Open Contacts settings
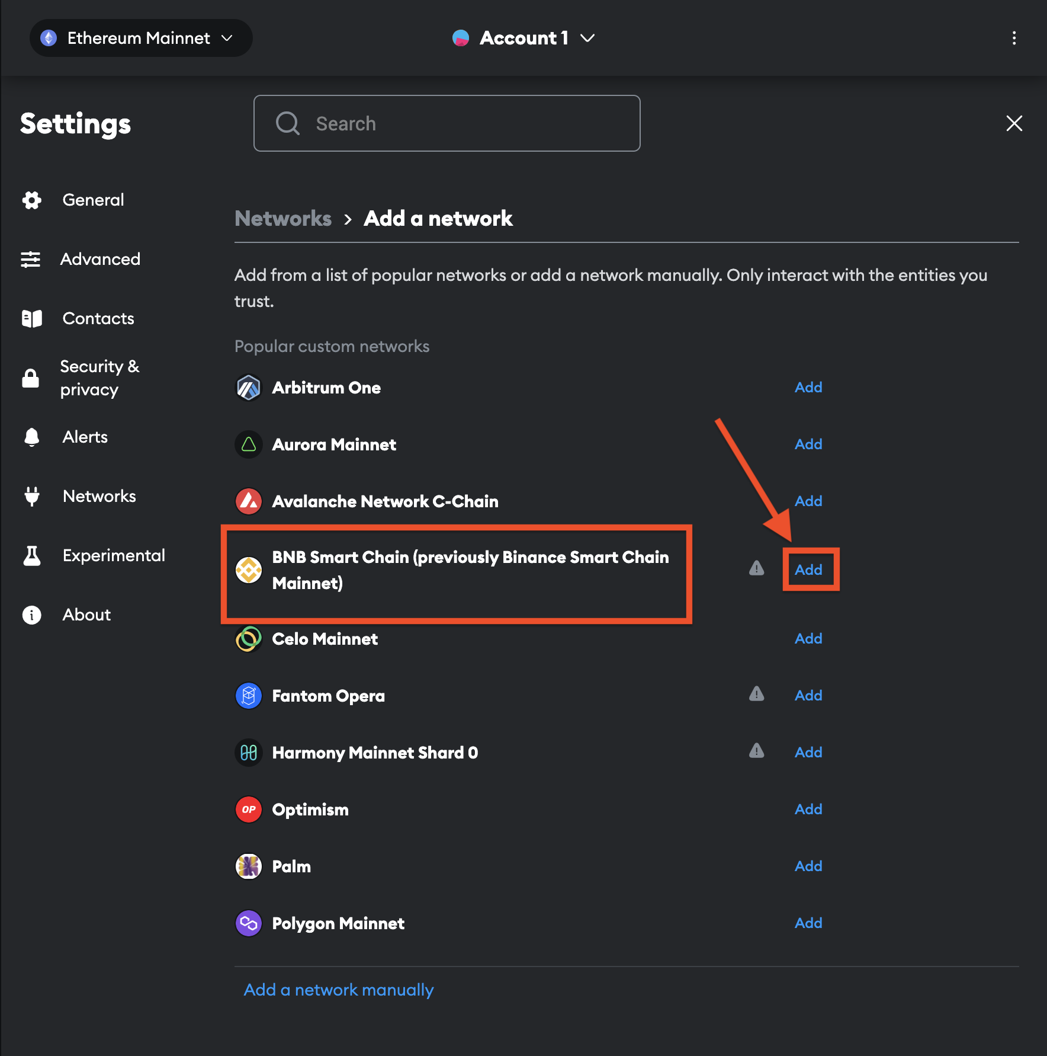Viewport: 1047px width, 1056px height. [98, 318]
